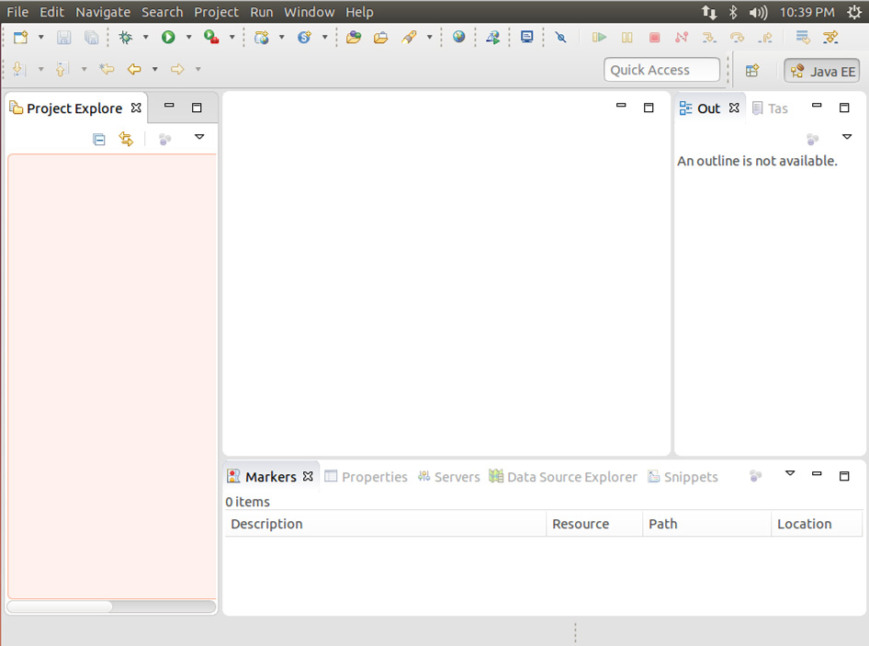Viewport: 869px width, 646px height.
Task: Open the Web Browser globe icon
Action: coord(459,37)
